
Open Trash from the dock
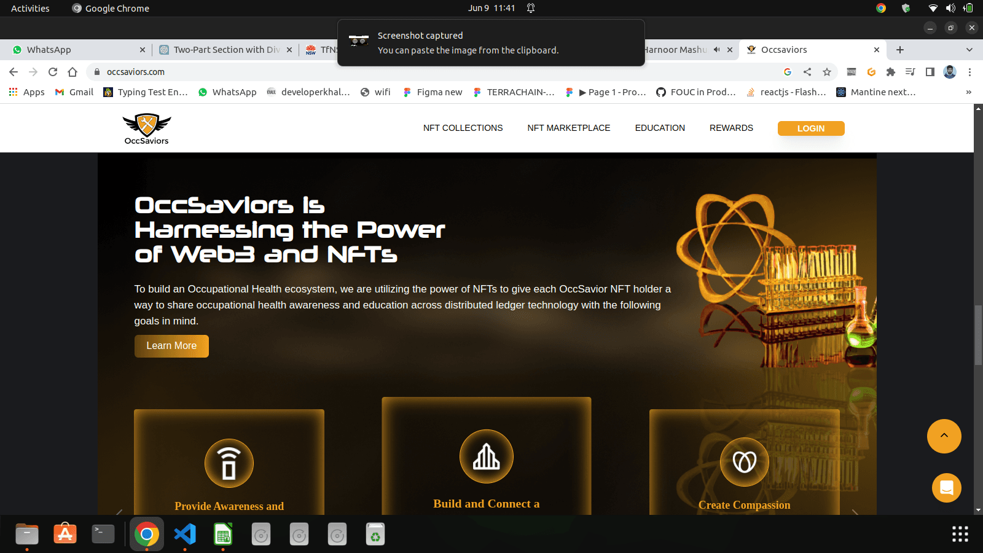tap(375, 534)
